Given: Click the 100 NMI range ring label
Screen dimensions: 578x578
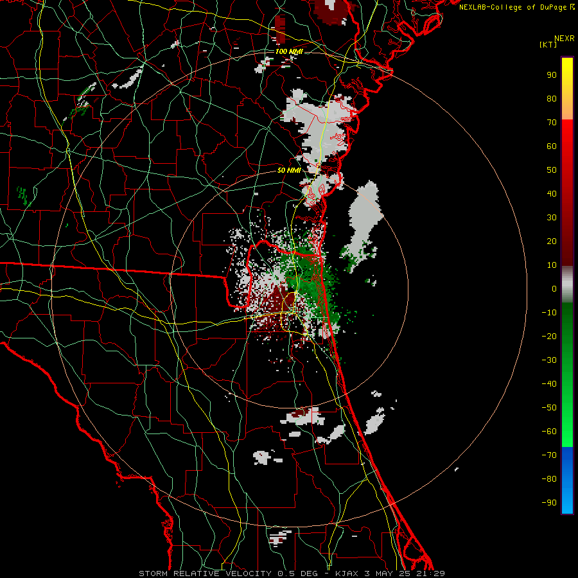Looking at the screenshot, I should 289,51.
